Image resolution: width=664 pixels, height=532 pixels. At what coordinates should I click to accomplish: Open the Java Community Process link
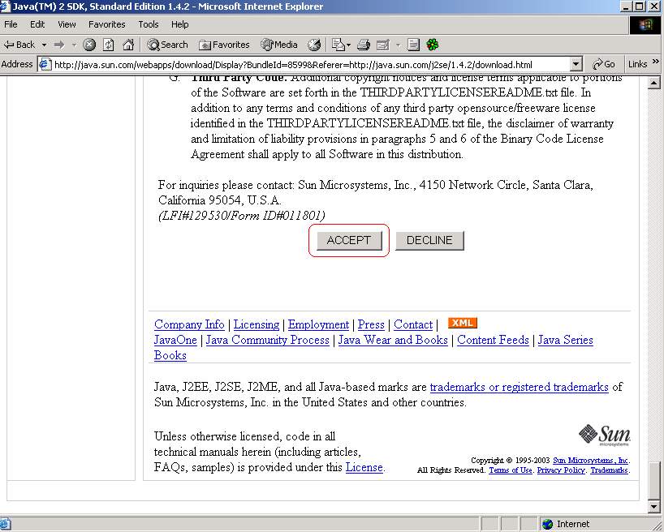point(268,341)
